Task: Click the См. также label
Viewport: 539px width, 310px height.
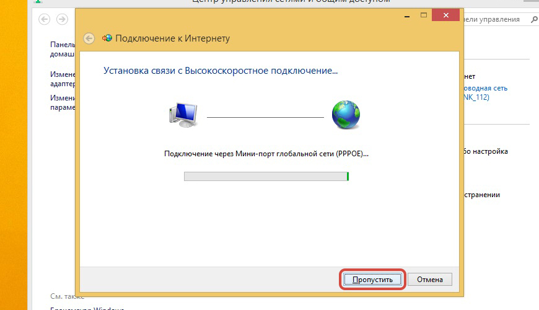Action: 67,296
